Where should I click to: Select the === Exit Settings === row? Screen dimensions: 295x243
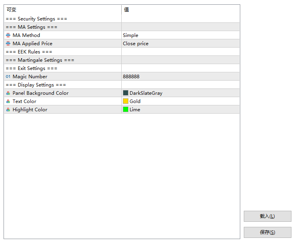[122, 68]
